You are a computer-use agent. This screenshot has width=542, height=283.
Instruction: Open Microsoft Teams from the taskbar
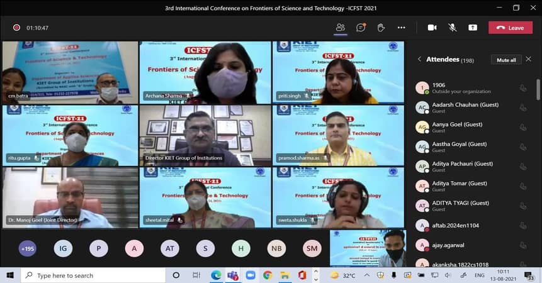[232, 275]
